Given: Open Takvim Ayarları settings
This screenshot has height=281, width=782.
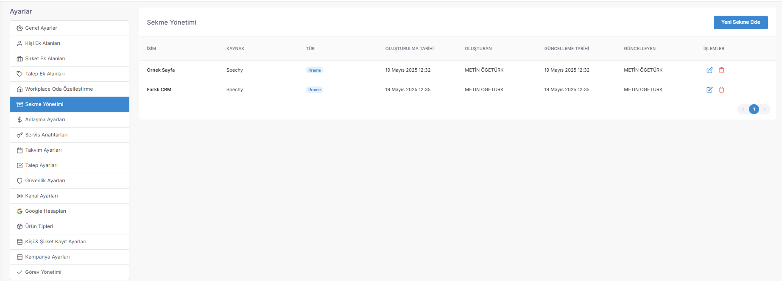Looking at the screenshot, I should (x=70, y=150).
